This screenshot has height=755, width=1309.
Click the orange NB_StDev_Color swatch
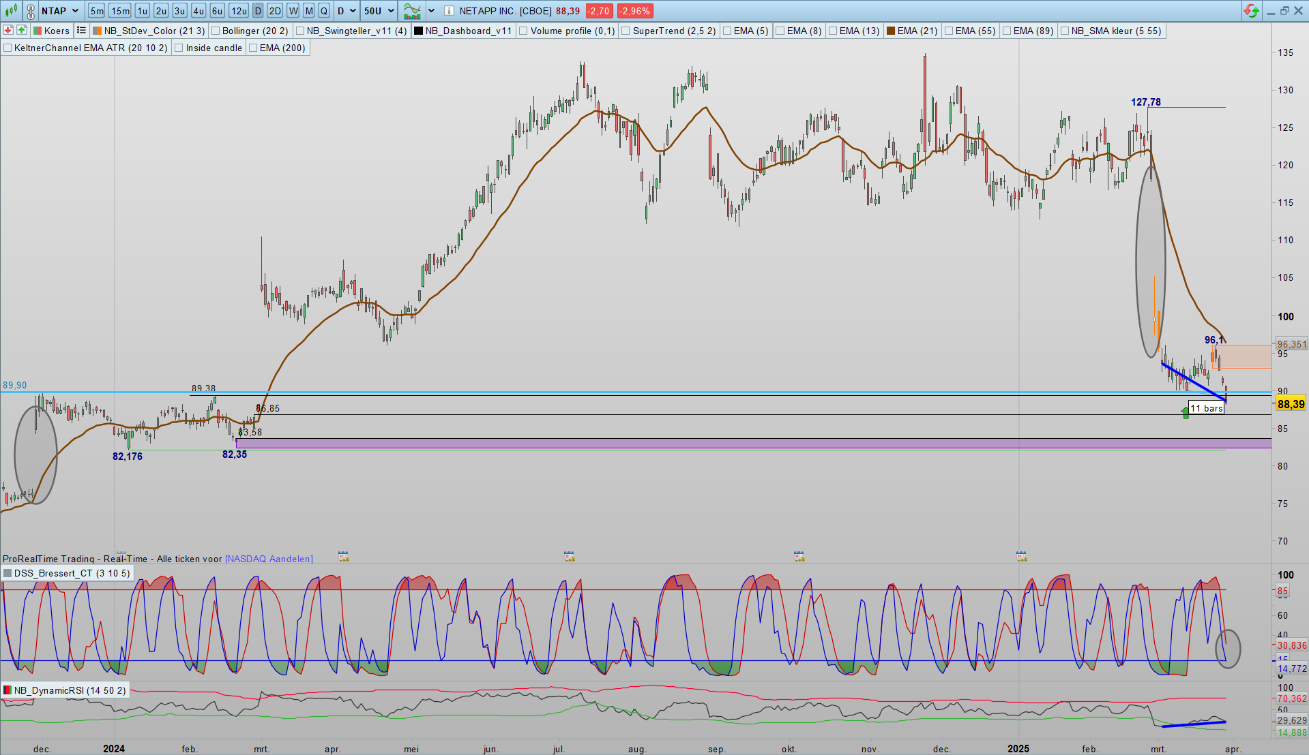point(98,31)
